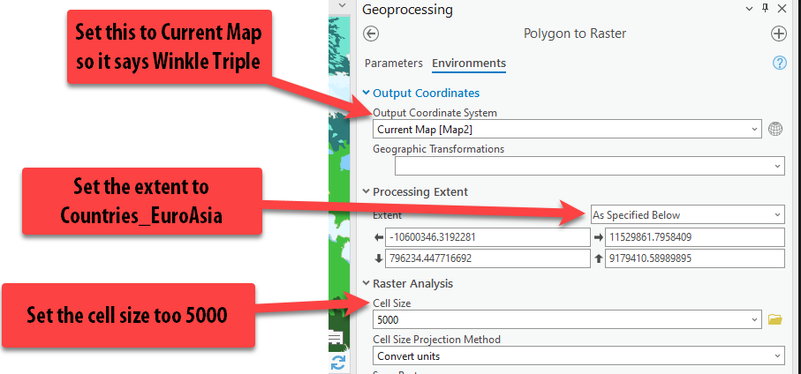The width and height of the screenshot is (801, 374).
Task: Click the plus button beside Polygon to Raster
Action: tap(778, 34)
